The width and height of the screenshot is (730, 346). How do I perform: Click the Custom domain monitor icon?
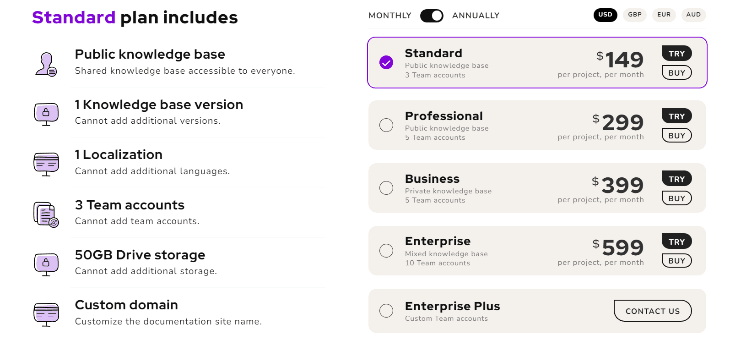click(x=46, y=314)
